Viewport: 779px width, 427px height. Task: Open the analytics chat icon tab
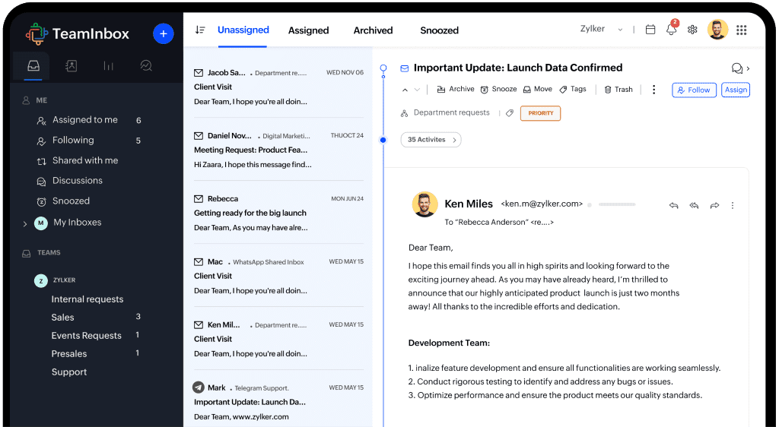coord(146,65)
